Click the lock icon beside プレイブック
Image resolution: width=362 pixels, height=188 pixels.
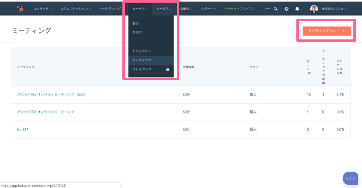pyautogui.click(x=168, y=69)
